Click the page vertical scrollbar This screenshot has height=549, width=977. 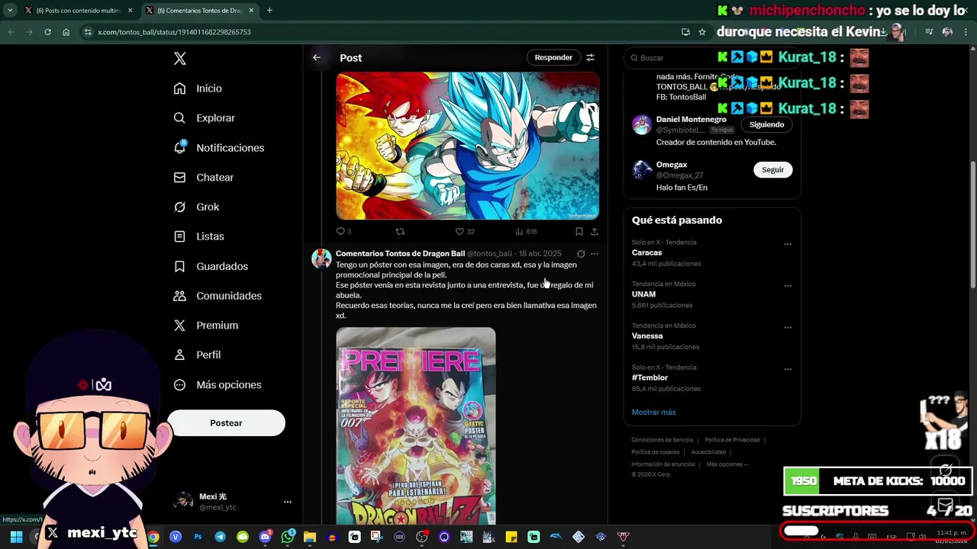click(x=972, y=226)
